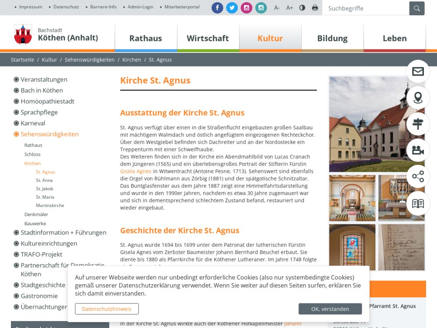The height and width of the screenshot is (328, 437).
Task: Click the video camera icon
Action: [x=418, y=150]
